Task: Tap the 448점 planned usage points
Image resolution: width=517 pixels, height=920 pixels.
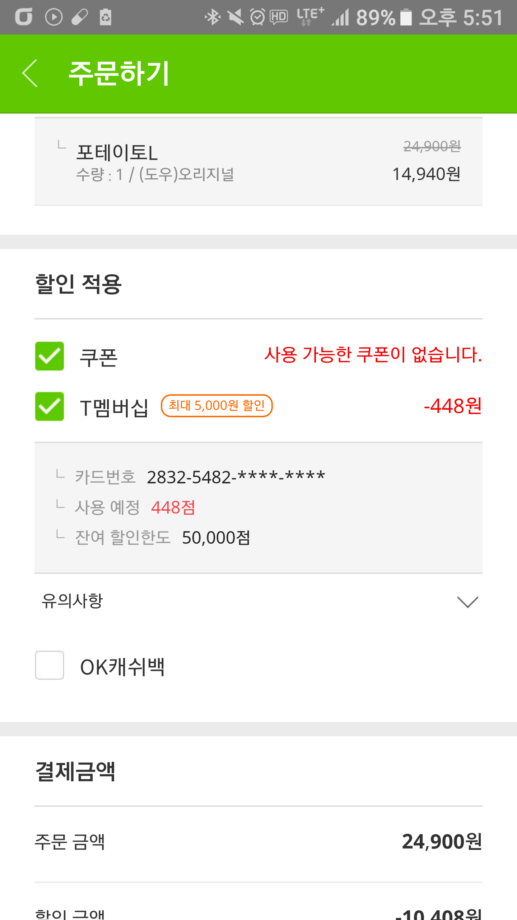Action: point(173,507)
